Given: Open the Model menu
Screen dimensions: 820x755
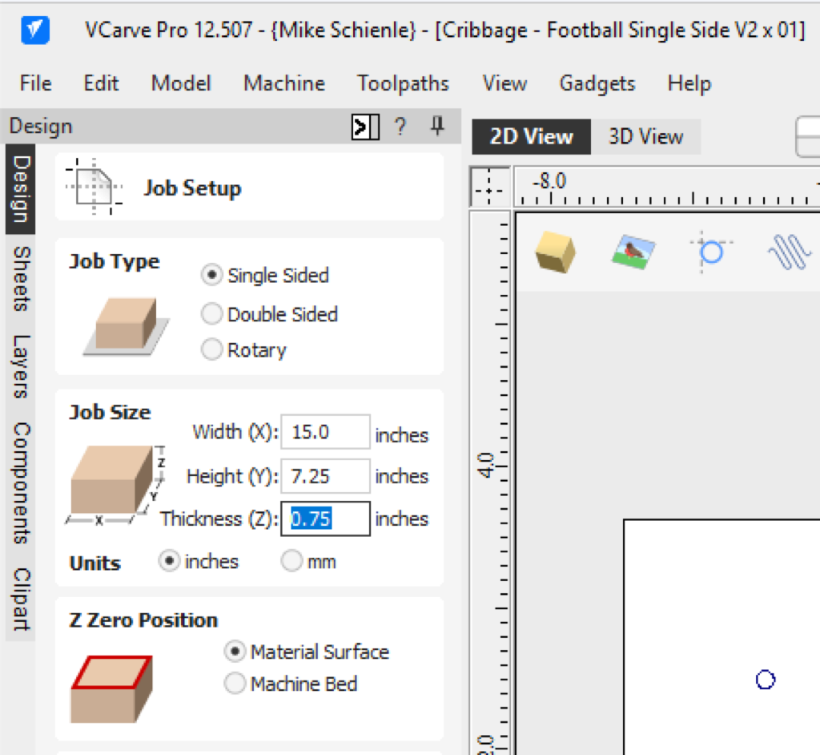Looking at the screenshot, I should pyautogui.click(x=181, y=83).
